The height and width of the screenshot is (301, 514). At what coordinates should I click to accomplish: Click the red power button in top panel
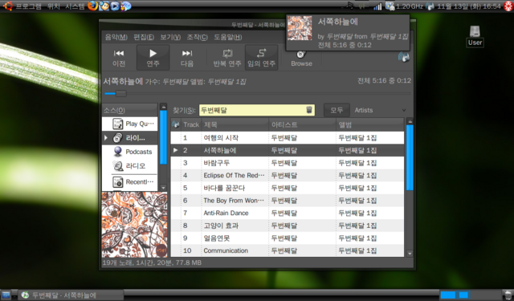point(508,6)
